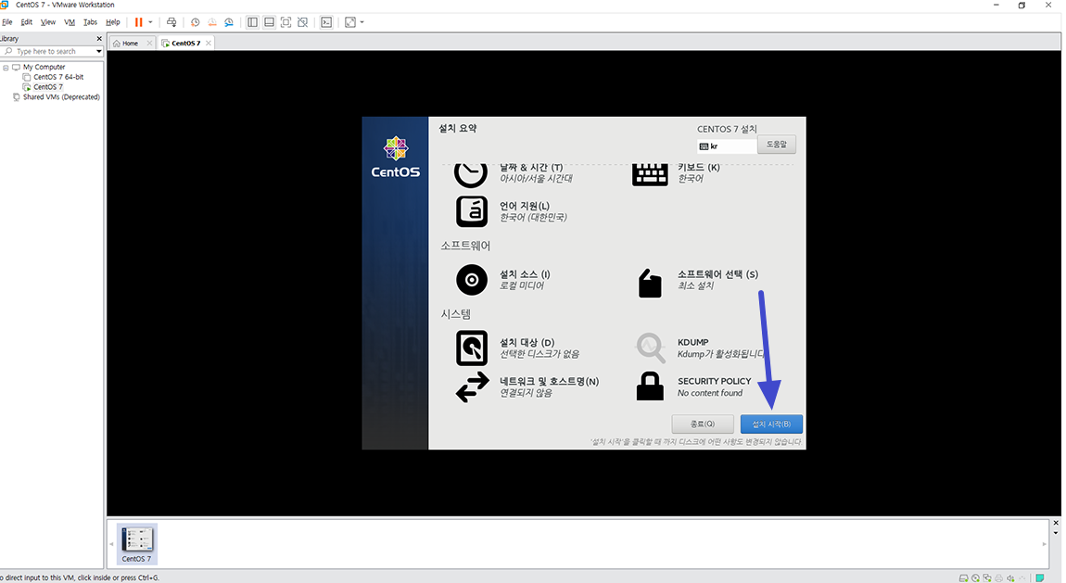Viewport: 1066px width, 583px height.
Task: Open the Help menu
Action: (113, 22)
